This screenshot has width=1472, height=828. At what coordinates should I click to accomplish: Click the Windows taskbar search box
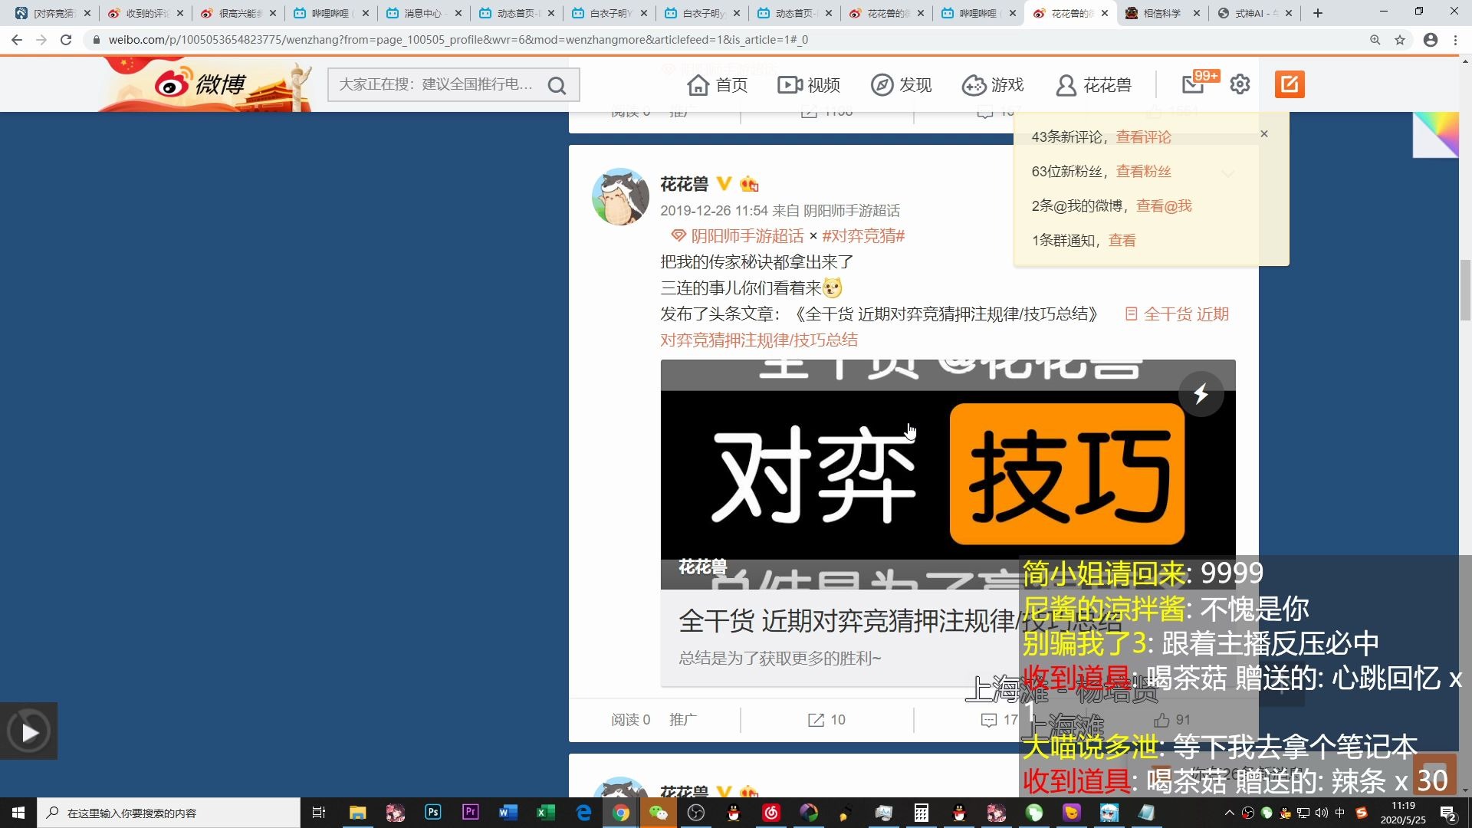click(169, 813)
